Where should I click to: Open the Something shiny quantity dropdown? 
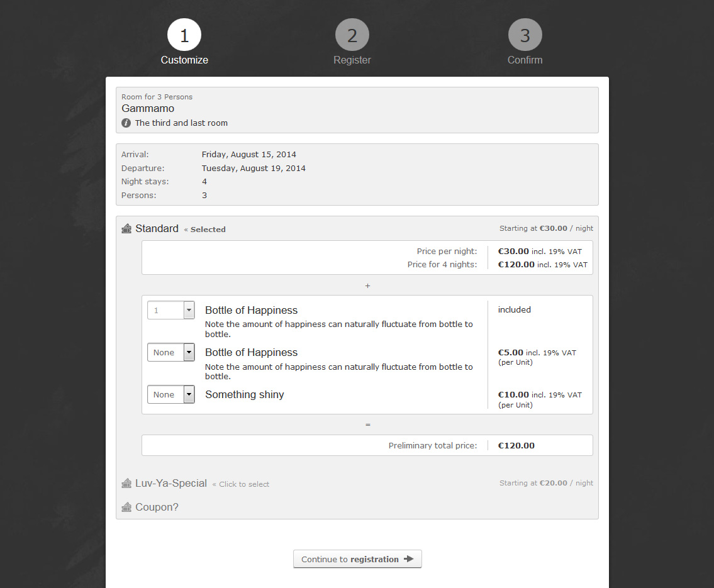(x=171, y=394)
